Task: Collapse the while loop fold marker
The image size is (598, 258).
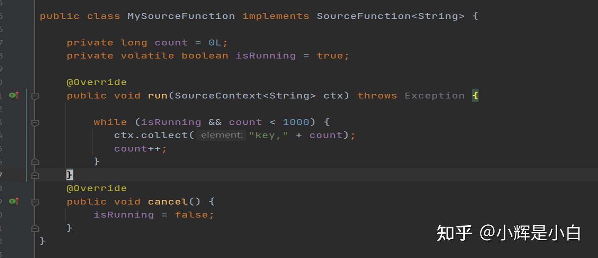Action: tap(35, 123)
